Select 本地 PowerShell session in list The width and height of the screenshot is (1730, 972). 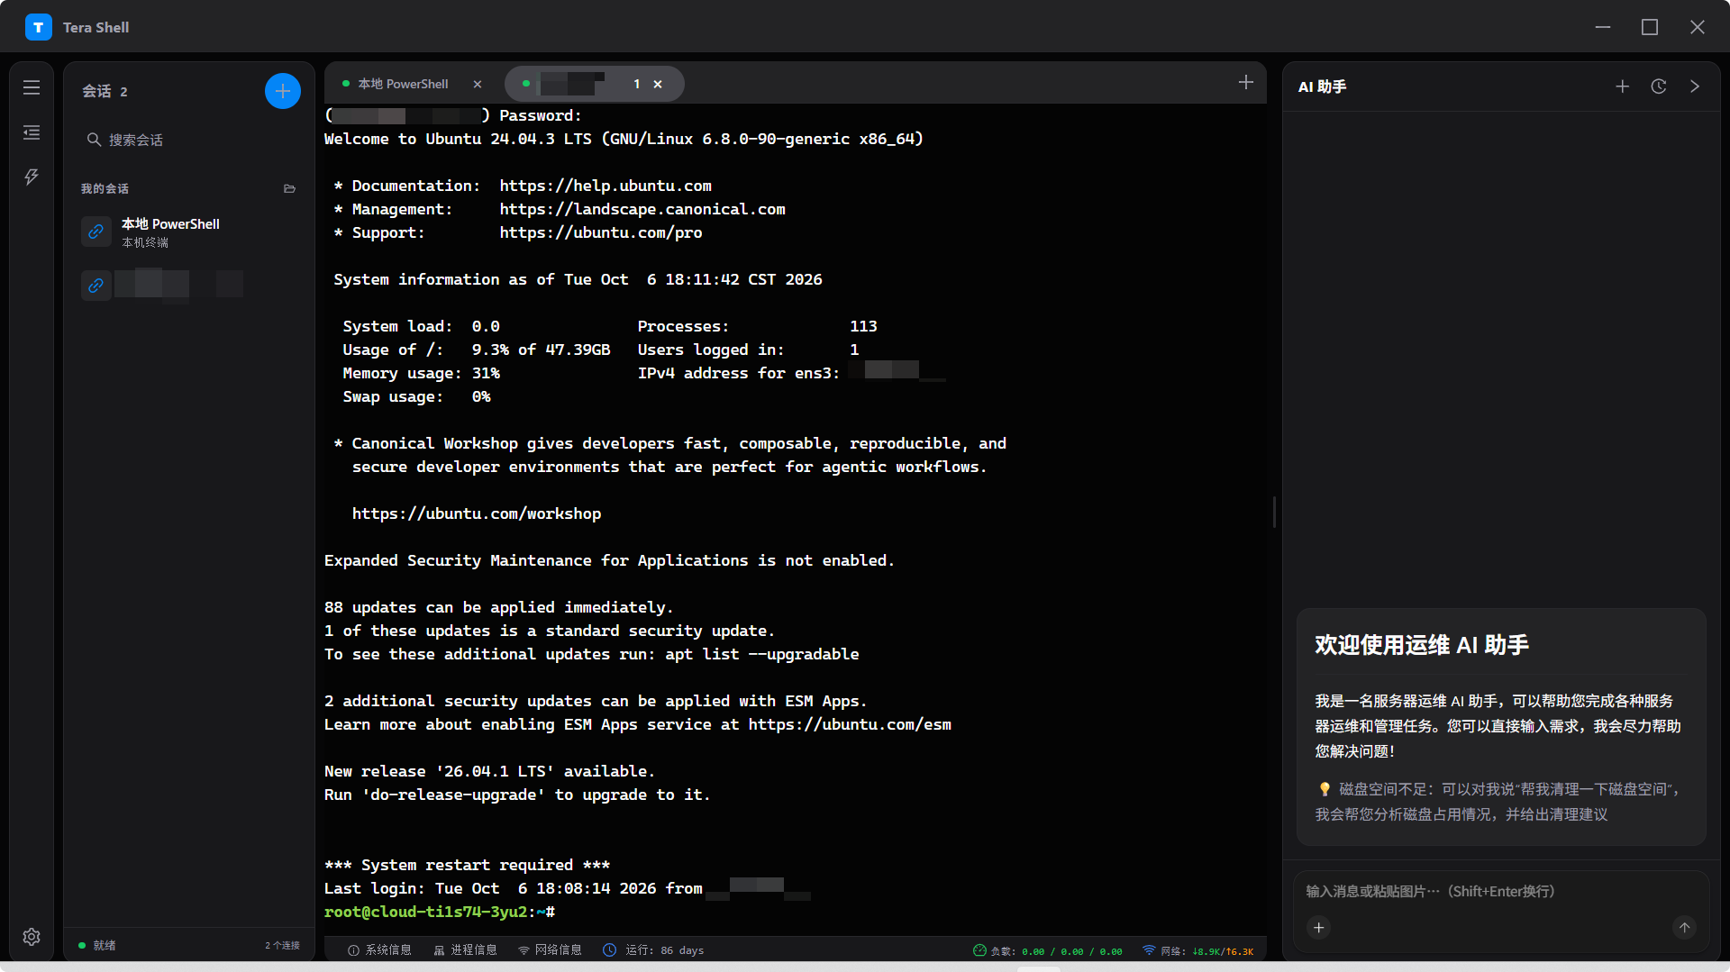click(189, 232)
